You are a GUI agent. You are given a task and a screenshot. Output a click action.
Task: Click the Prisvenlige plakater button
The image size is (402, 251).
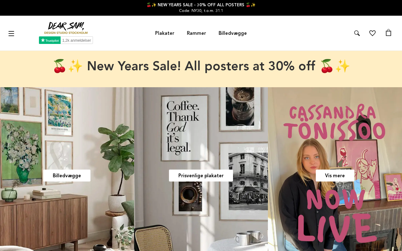[x=201, y=176]
